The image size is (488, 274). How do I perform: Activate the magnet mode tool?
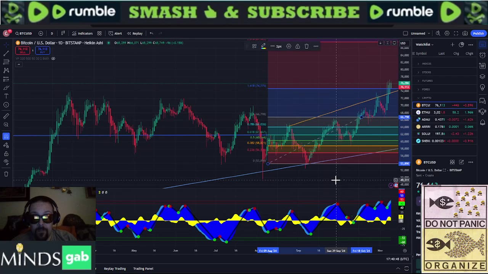(6, 136)
